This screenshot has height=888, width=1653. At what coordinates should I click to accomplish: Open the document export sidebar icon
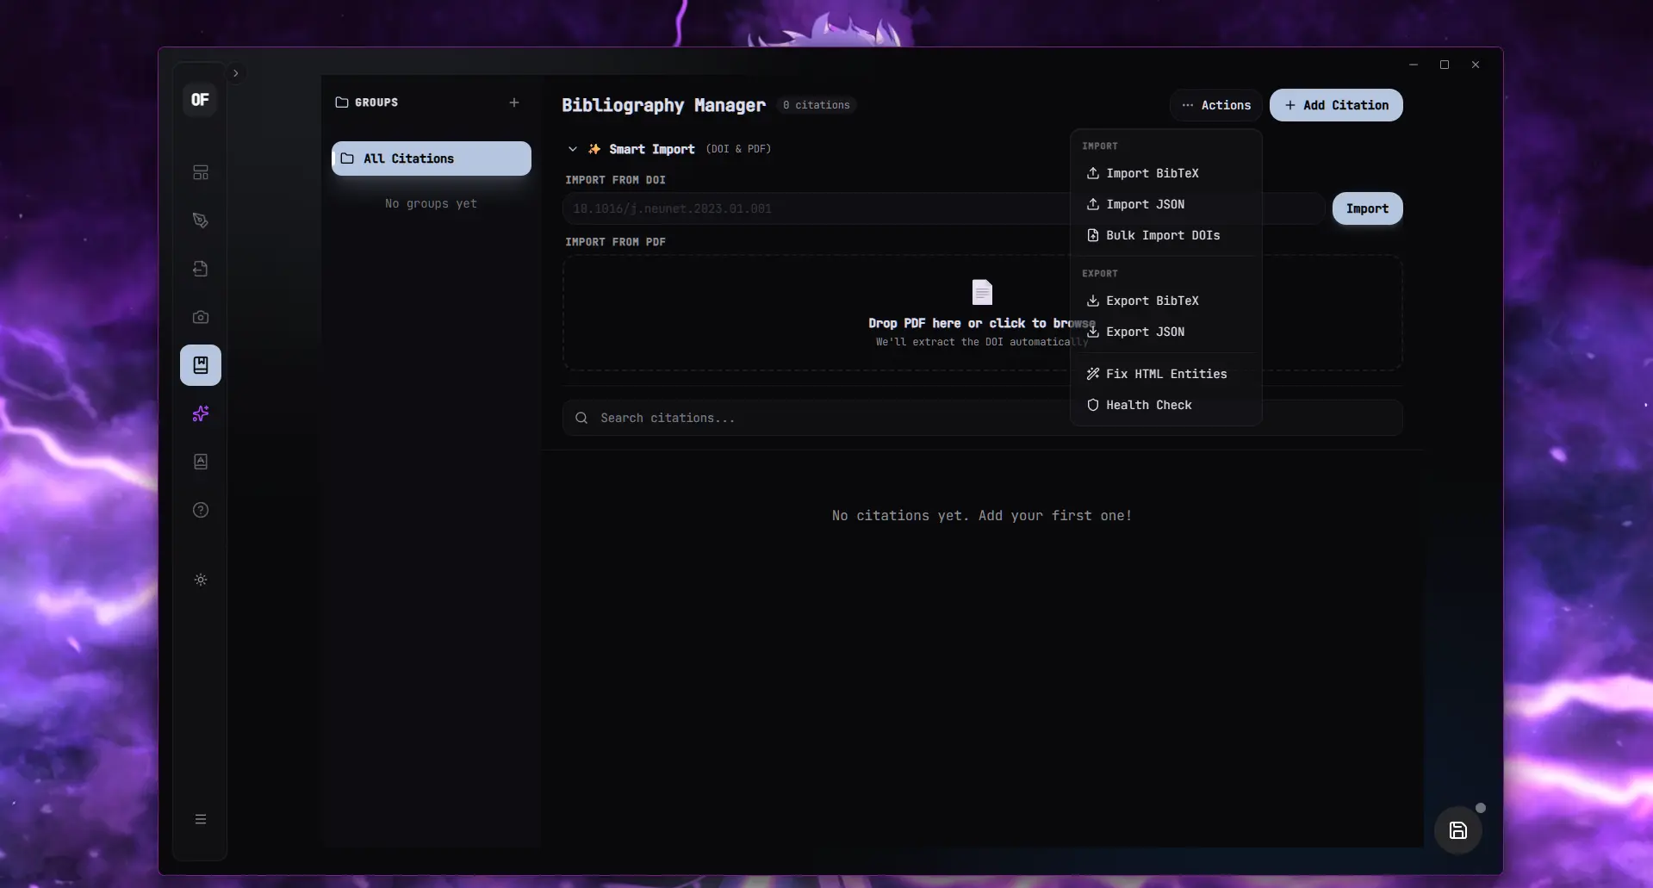click(x=201, y=269)
